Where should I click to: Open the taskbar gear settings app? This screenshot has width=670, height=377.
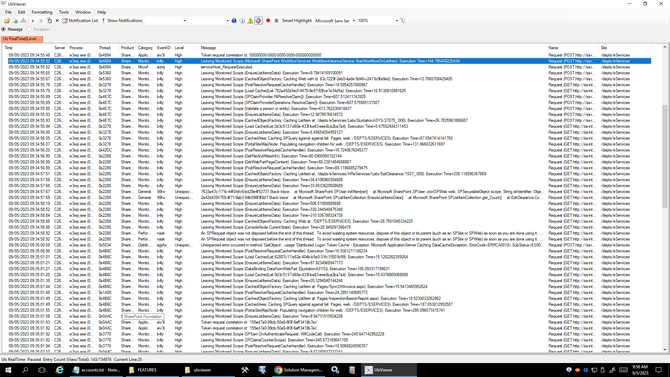pyautogui.click(x=335, y=370)
